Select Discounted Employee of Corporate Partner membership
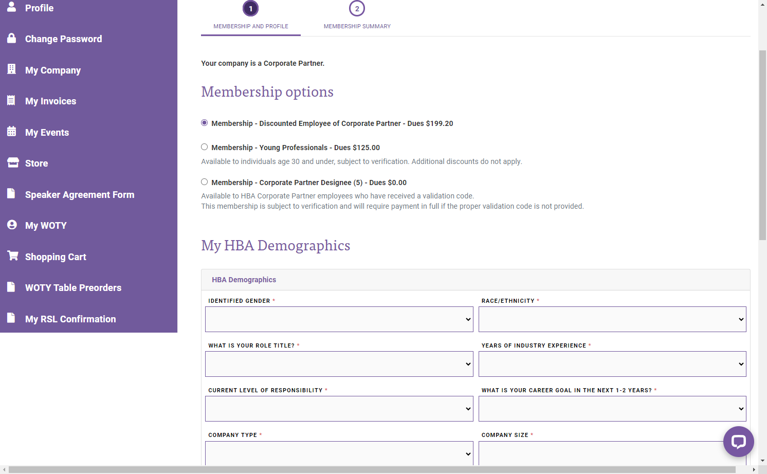 click(x=205, y=123)
